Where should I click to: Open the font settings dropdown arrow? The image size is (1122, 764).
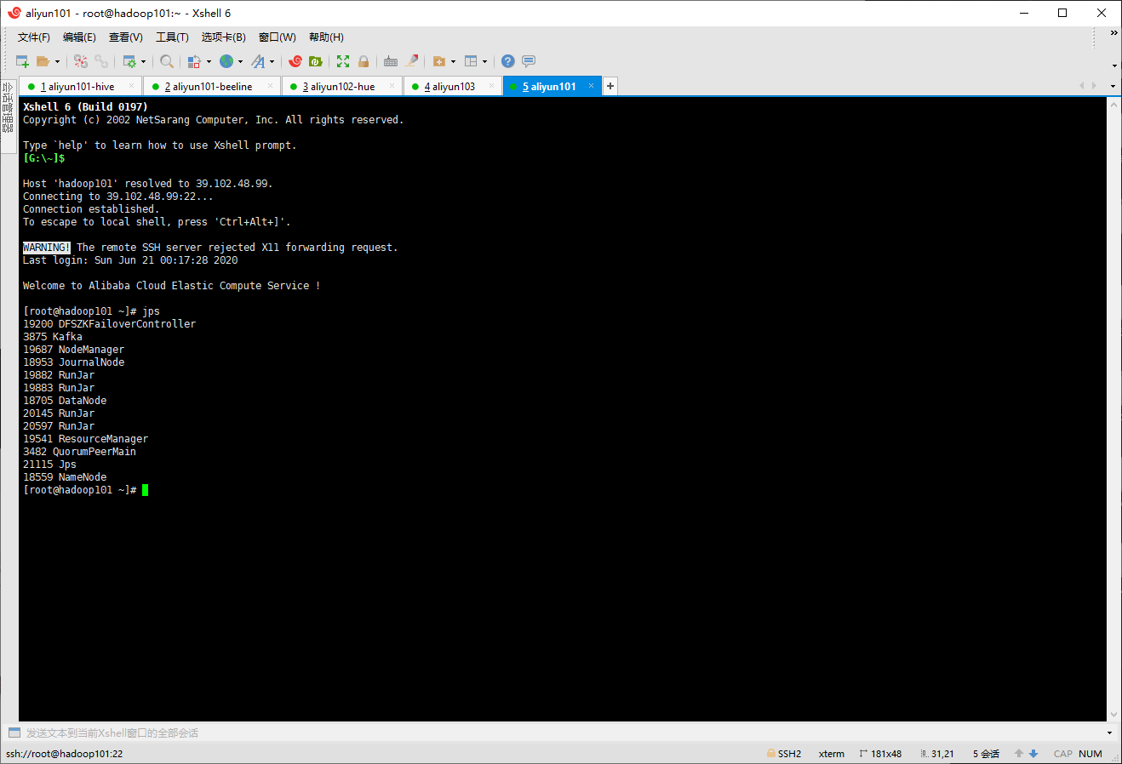272,61
